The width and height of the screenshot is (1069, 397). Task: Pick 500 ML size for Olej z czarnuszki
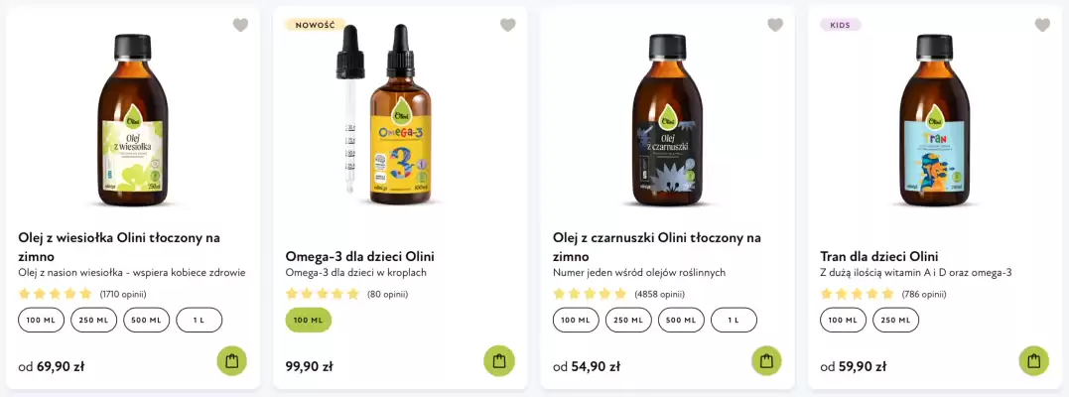tap(681, 320)
